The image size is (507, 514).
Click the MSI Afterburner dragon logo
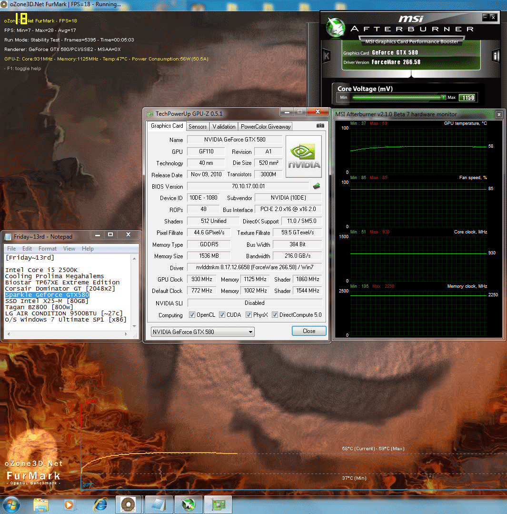336,27
